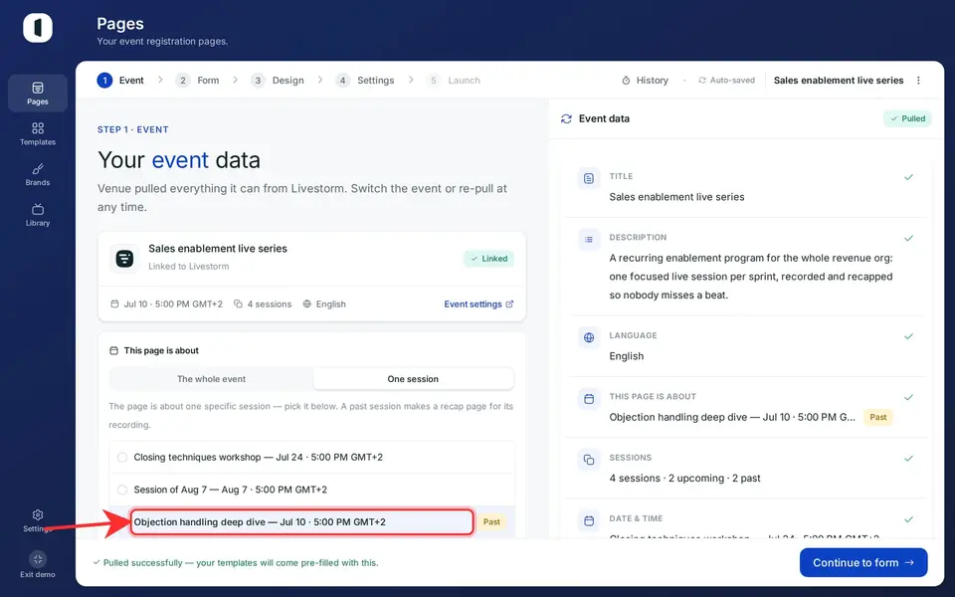Go to step 2 Form
This screenshot has width=955, height=597.
[197, 81]
